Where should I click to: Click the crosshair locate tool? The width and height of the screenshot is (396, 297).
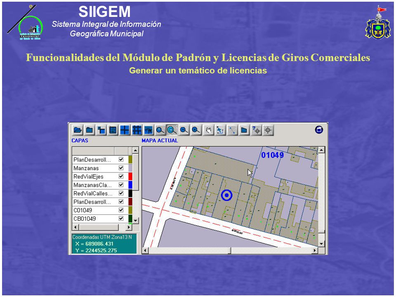coord(268,130)
